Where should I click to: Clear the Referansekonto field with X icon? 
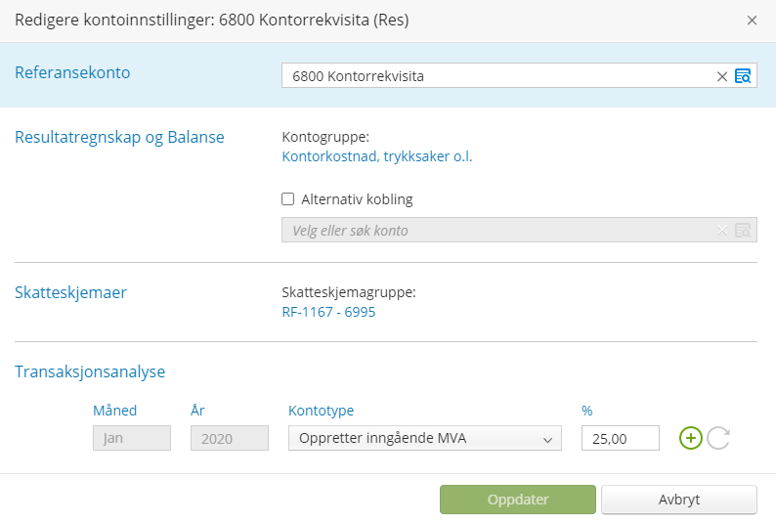tap(722, 76)
